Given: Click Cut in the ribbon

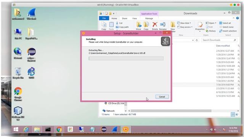Looking at the screenshot, I should pos(119,23).
